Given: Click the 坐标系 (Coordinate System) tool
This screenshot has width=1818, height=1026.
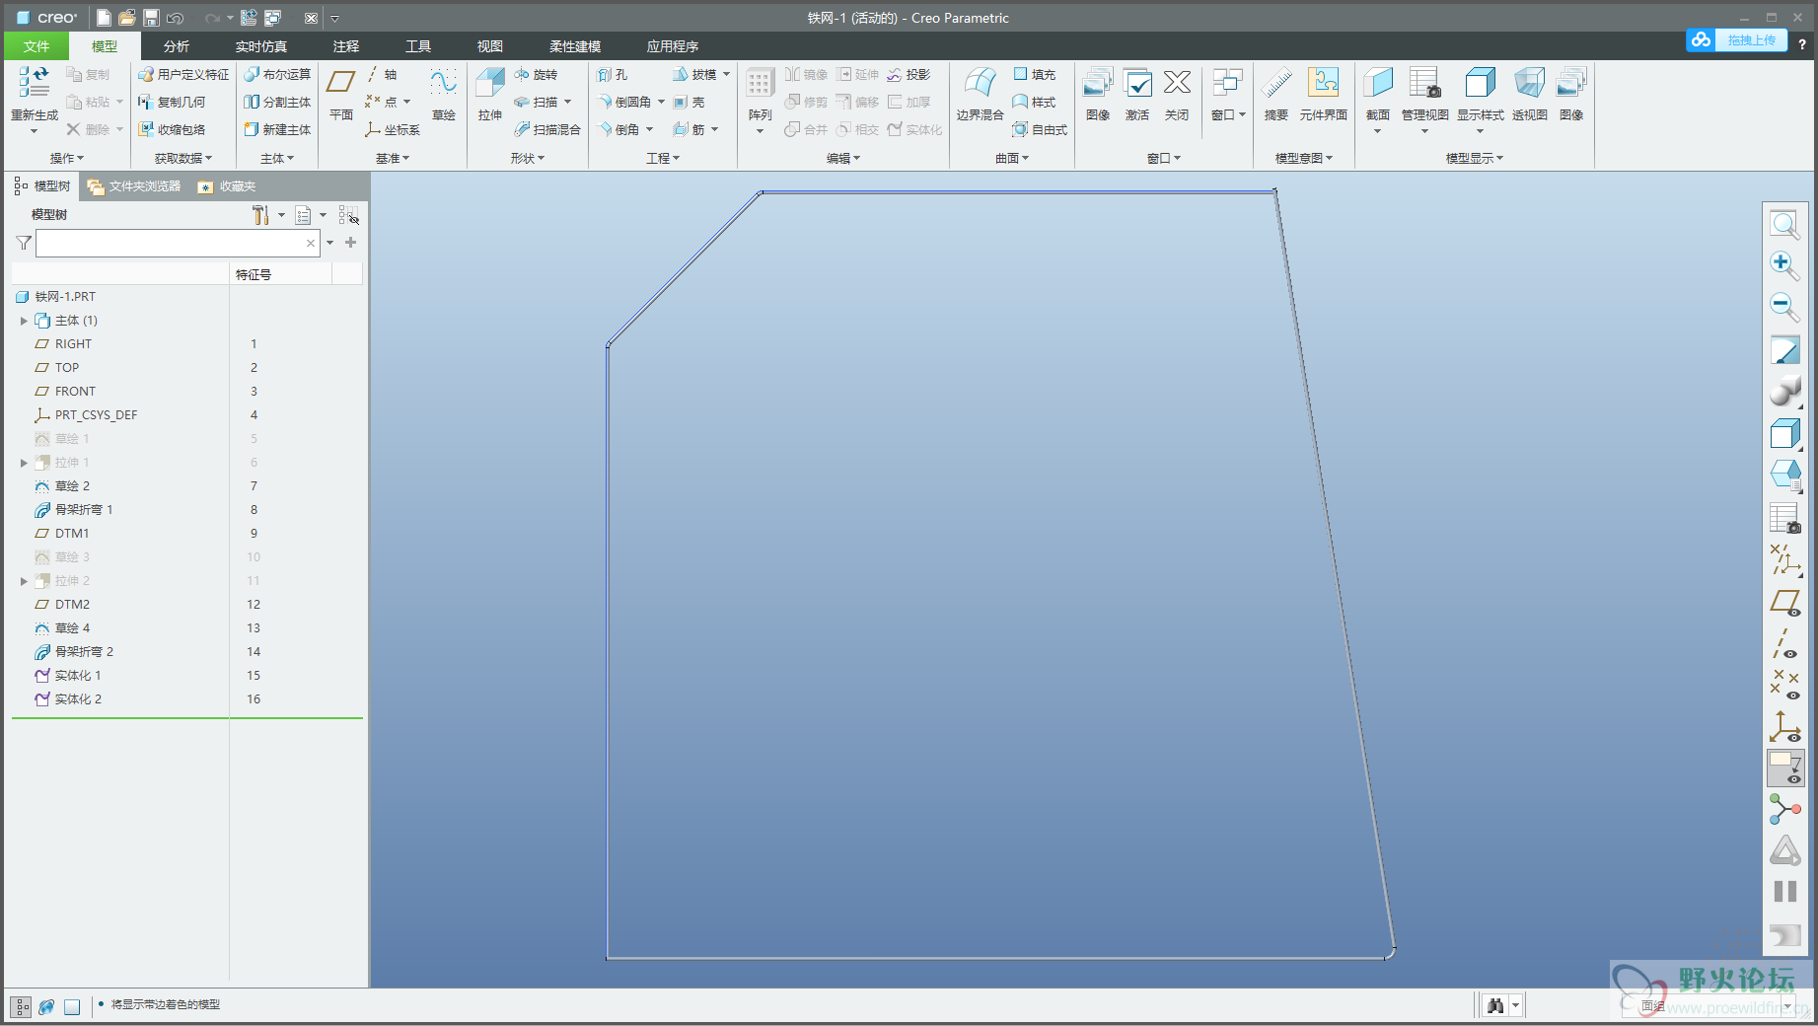Looking at the screenshot, I should (393, 129).
